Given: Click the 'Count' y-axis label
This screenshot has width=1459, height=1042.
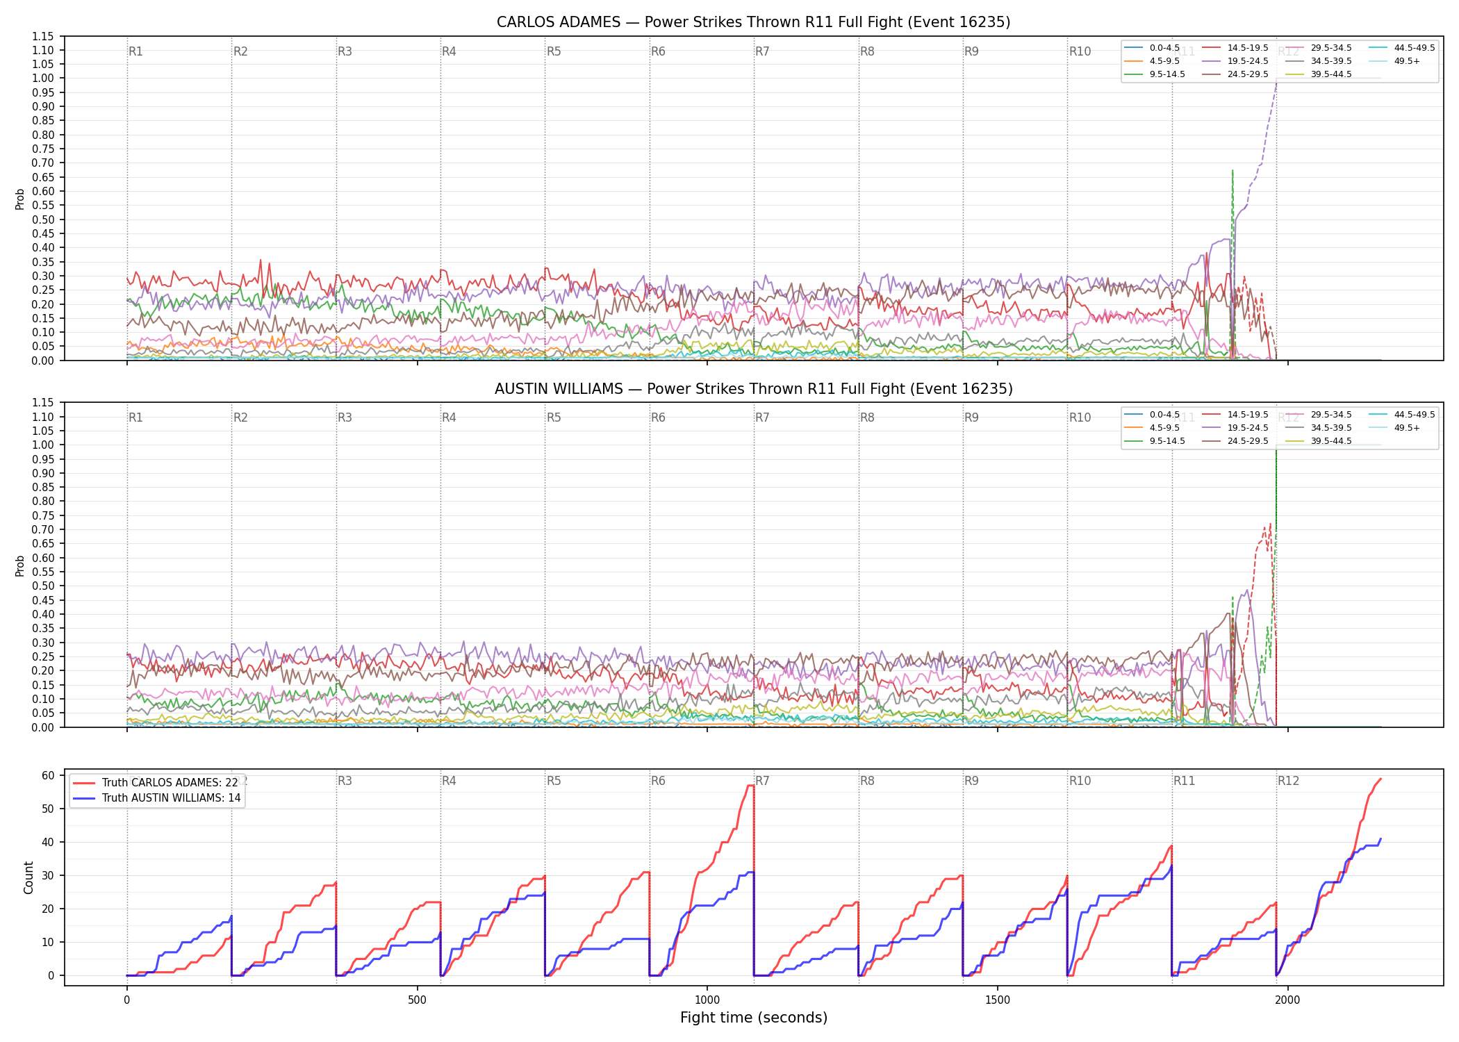Looking at the screenshot, I should tap(28, 877).
